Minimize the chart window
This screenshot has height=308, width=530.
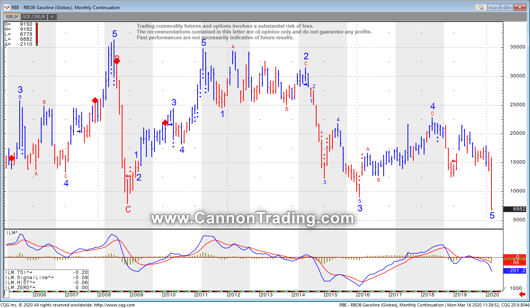[494, 7]
